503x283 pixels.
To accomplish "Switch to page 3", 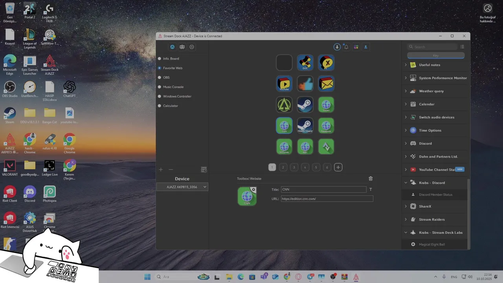I will tap(294, 167).
